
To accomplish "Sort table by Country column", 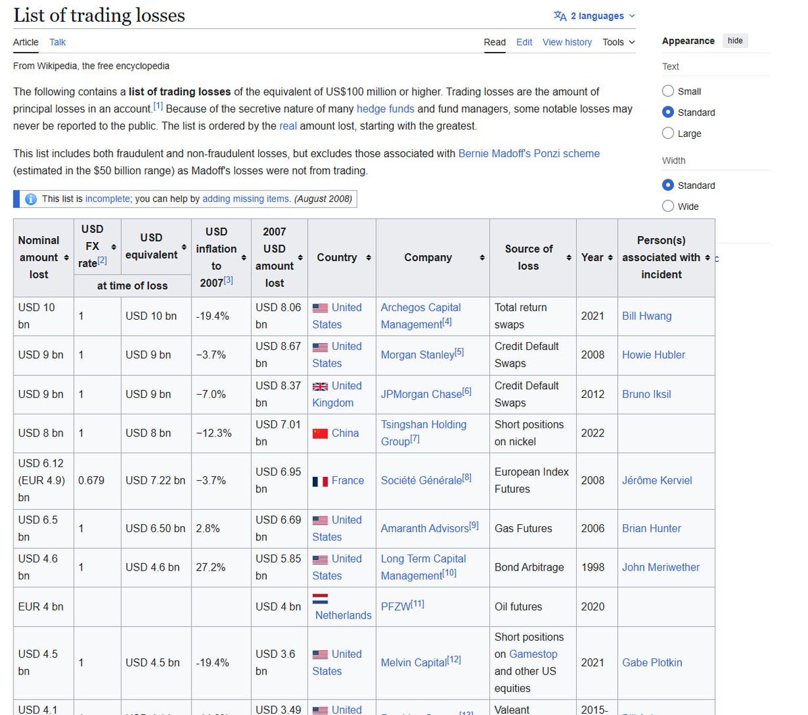I will 369,258.
